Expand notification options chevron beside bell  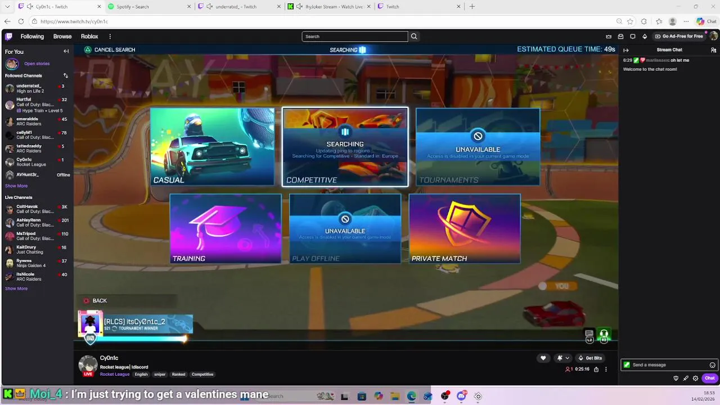tap(567, 358)
